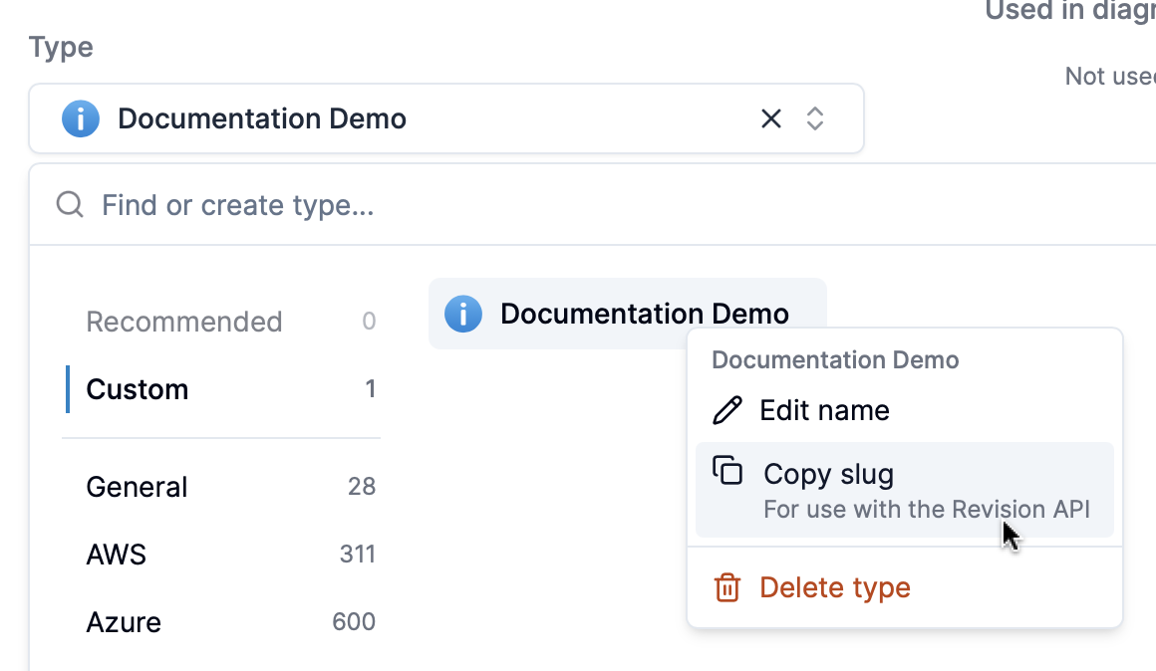Viewport: 1156px width, 671px height.
Task: Open the type selector chevron control
Action: 815,118
